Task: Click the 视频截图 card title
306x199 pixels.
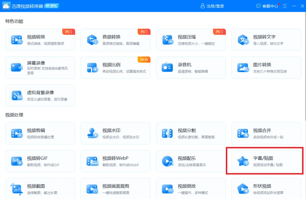Action: pyautogui.click(x=36, y=186)
